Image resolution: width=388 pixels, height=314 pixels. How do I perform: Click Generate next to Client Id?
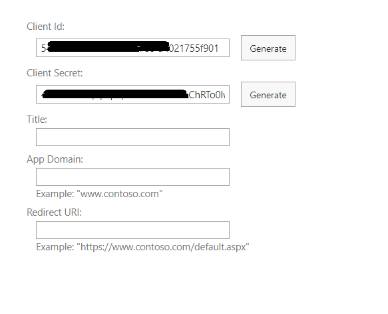pos(268,48)
